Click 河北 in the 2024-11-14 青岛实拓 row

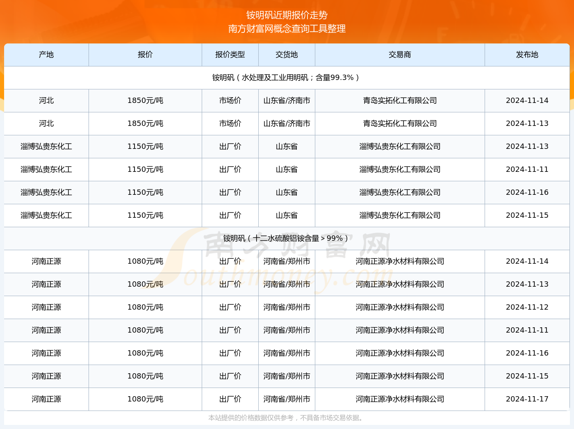tap(46, 100)
